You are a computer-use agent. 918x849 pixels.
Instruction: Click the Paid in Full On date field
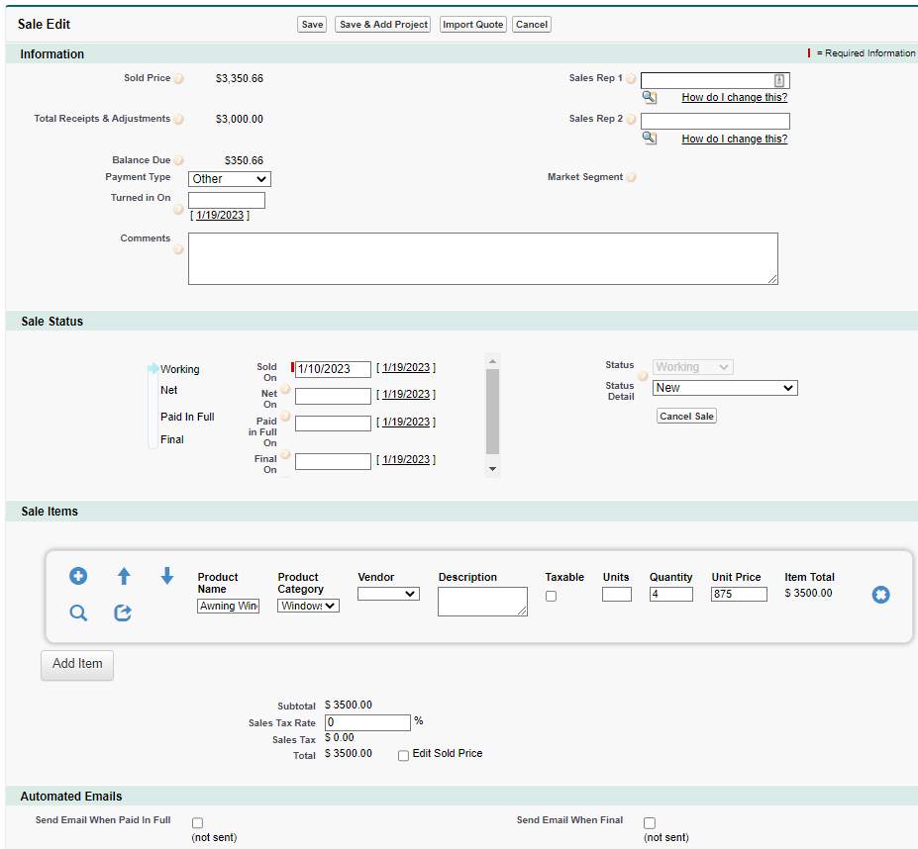(333, 424)
